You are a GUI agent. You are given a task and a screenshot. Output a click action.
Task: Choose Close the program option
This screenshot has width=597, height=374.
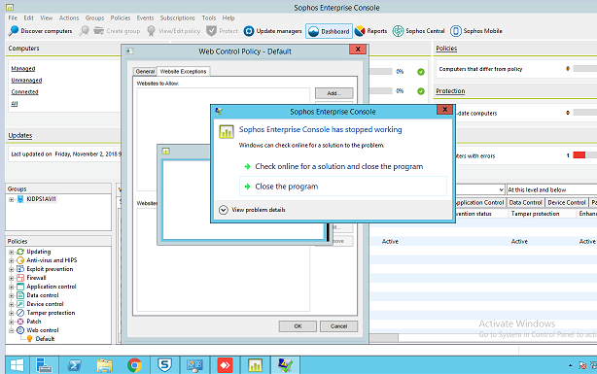(342, 187)
